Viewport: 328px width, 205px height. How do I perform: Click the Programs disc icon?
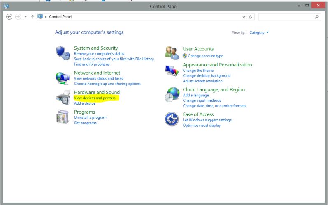63,117
